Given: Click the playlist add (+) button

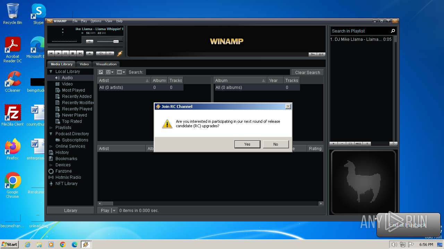Looking at the screenshot, I should tap(333, 144).
